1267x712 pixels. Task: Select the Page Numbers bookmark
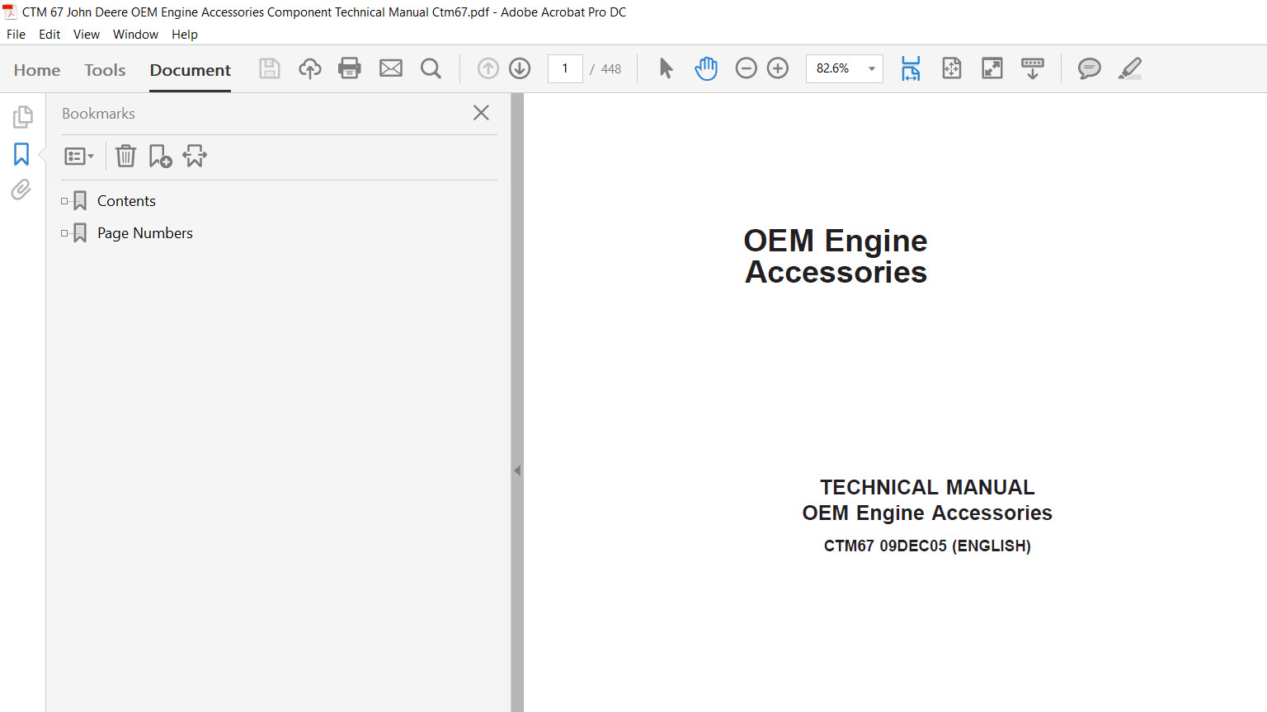(x=145, y=233)
